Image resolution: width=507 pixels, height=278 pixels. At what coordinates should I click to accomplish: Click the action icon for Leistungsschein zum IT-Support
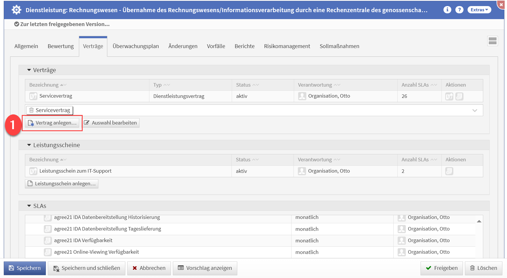click(x=449, y=171)
